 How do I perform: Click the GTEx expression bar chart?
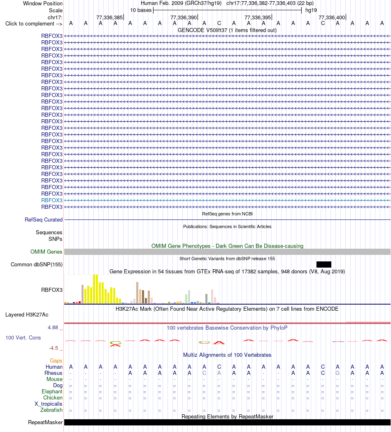point(142,289)
